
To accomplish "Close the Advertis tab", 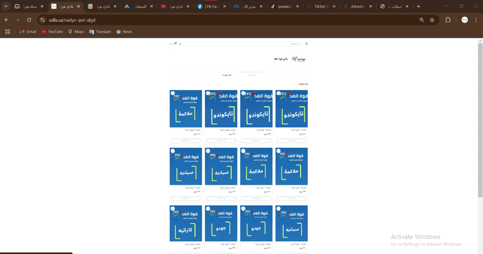I will pos(371,6).
